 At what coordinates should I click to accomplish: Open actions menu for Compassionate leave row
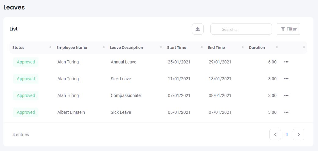[286, 95]
